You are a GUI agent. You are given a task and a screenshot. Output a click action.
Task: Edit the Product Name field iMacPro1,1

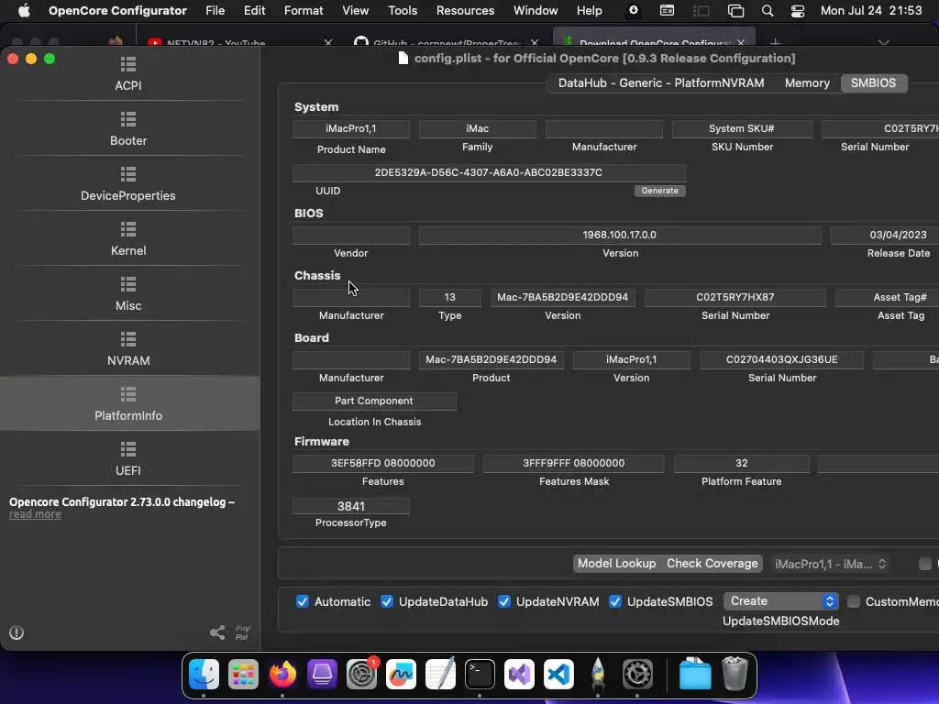pyautogui.click(x=351, y=128)
